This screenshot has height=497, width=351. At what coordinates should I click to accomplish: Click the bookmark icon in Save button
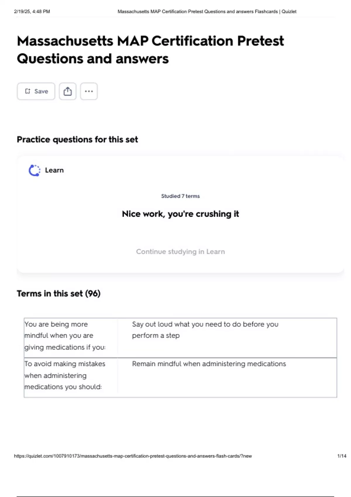click(x=27, y=91)
